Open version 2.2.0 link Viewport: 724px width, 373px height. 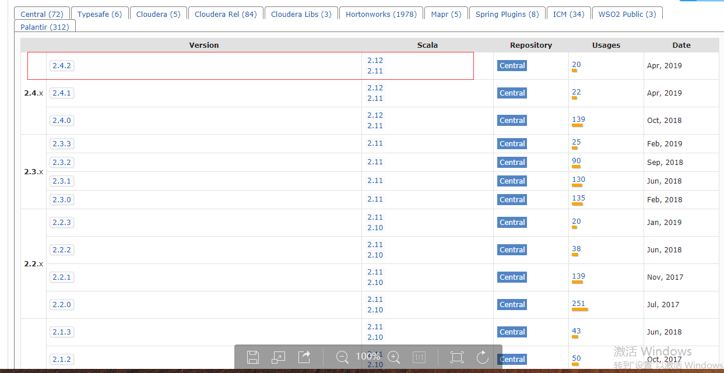62,305
